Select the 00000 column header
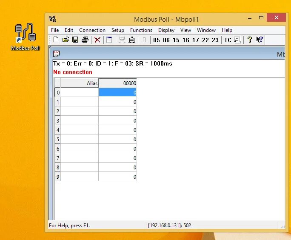Image resolution: width=291 pixels, height=240 pixels. (x=118, y=83)
